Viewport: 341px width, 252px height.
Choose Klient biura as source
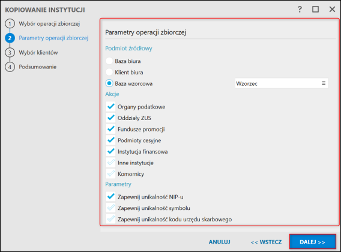coord(109,72)
